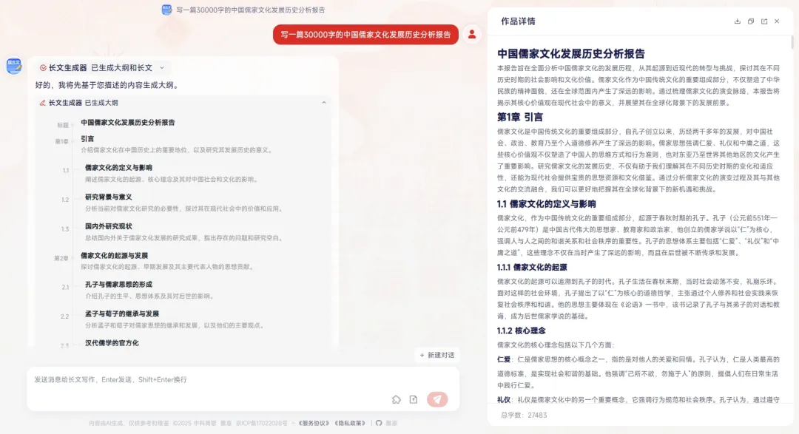Click the 1.1.1 儒家文化的起源 heading
This screenshot has height=434, width=799.
[x=532, y=267]
